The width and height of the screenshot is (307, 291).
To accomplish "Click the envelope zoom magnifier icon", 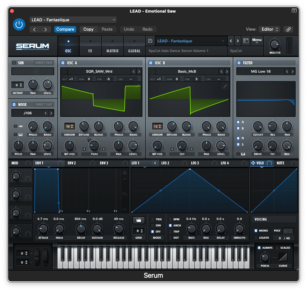I will (x=124, y=194).
